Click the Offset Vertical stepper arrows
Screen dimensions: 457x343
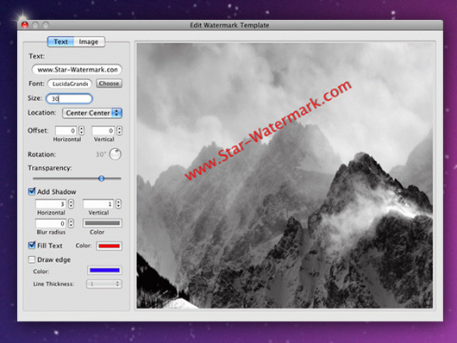click(x=119, y=130)
